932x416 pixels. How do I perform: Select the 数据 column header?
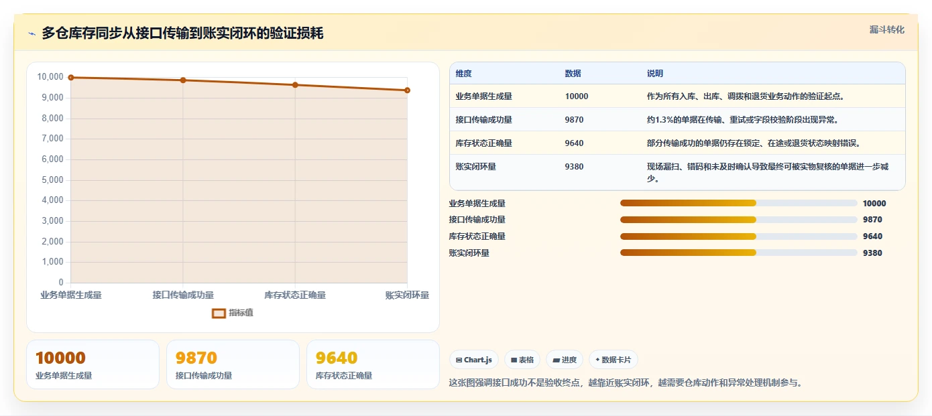pos(573,74)
